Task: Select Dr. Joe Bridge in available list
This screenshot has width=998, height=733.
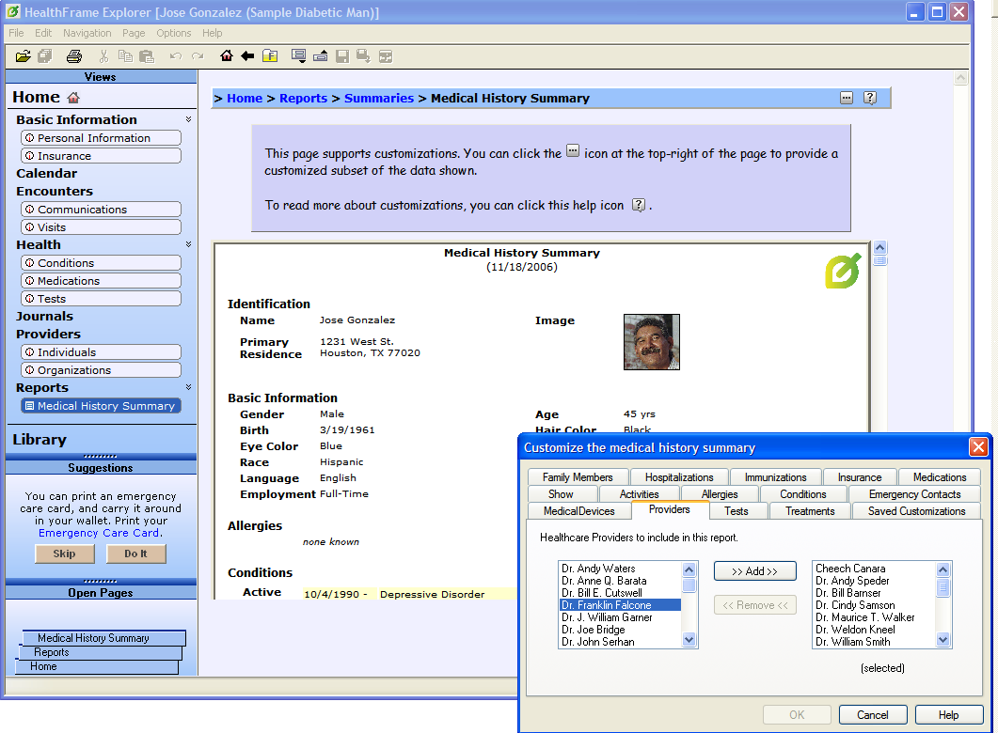Action: 620,630
